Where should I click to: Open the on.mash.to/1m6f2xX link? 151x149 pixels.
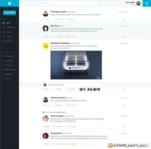(60, 48)
